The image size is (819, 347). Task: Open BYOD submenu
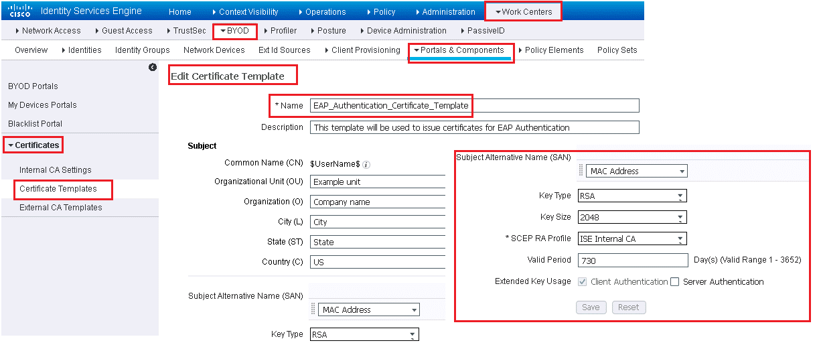pyautogui.click(x=235, y=31)
